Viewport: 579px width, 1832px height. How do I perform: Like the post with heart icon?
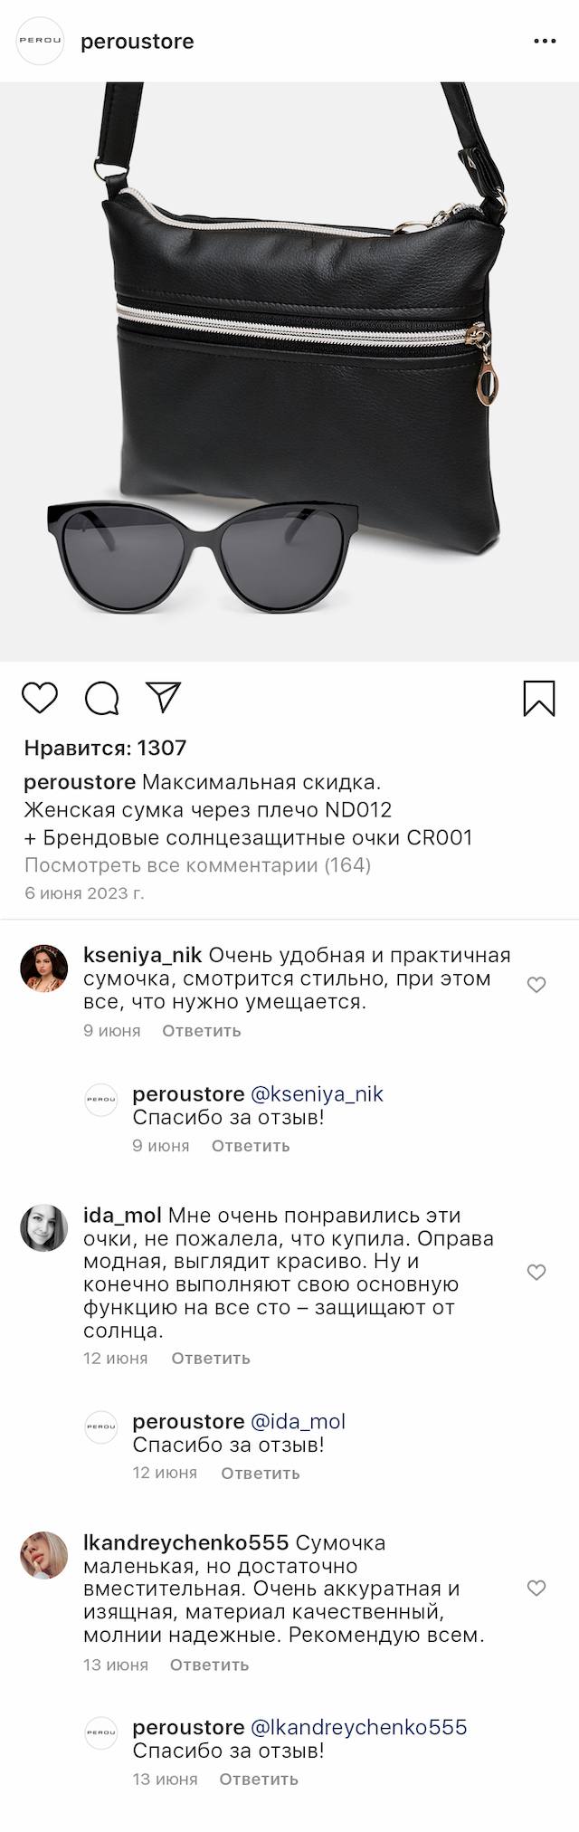point(40,698)
